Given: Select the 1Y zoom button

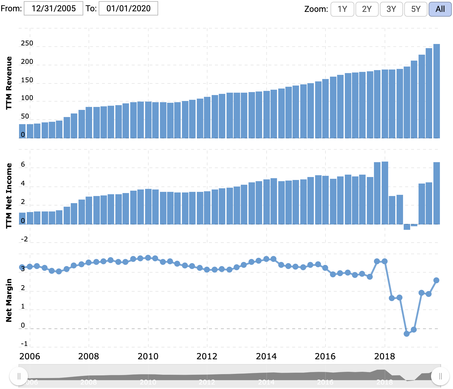Looking at the screenshot, I should [342, 9].
